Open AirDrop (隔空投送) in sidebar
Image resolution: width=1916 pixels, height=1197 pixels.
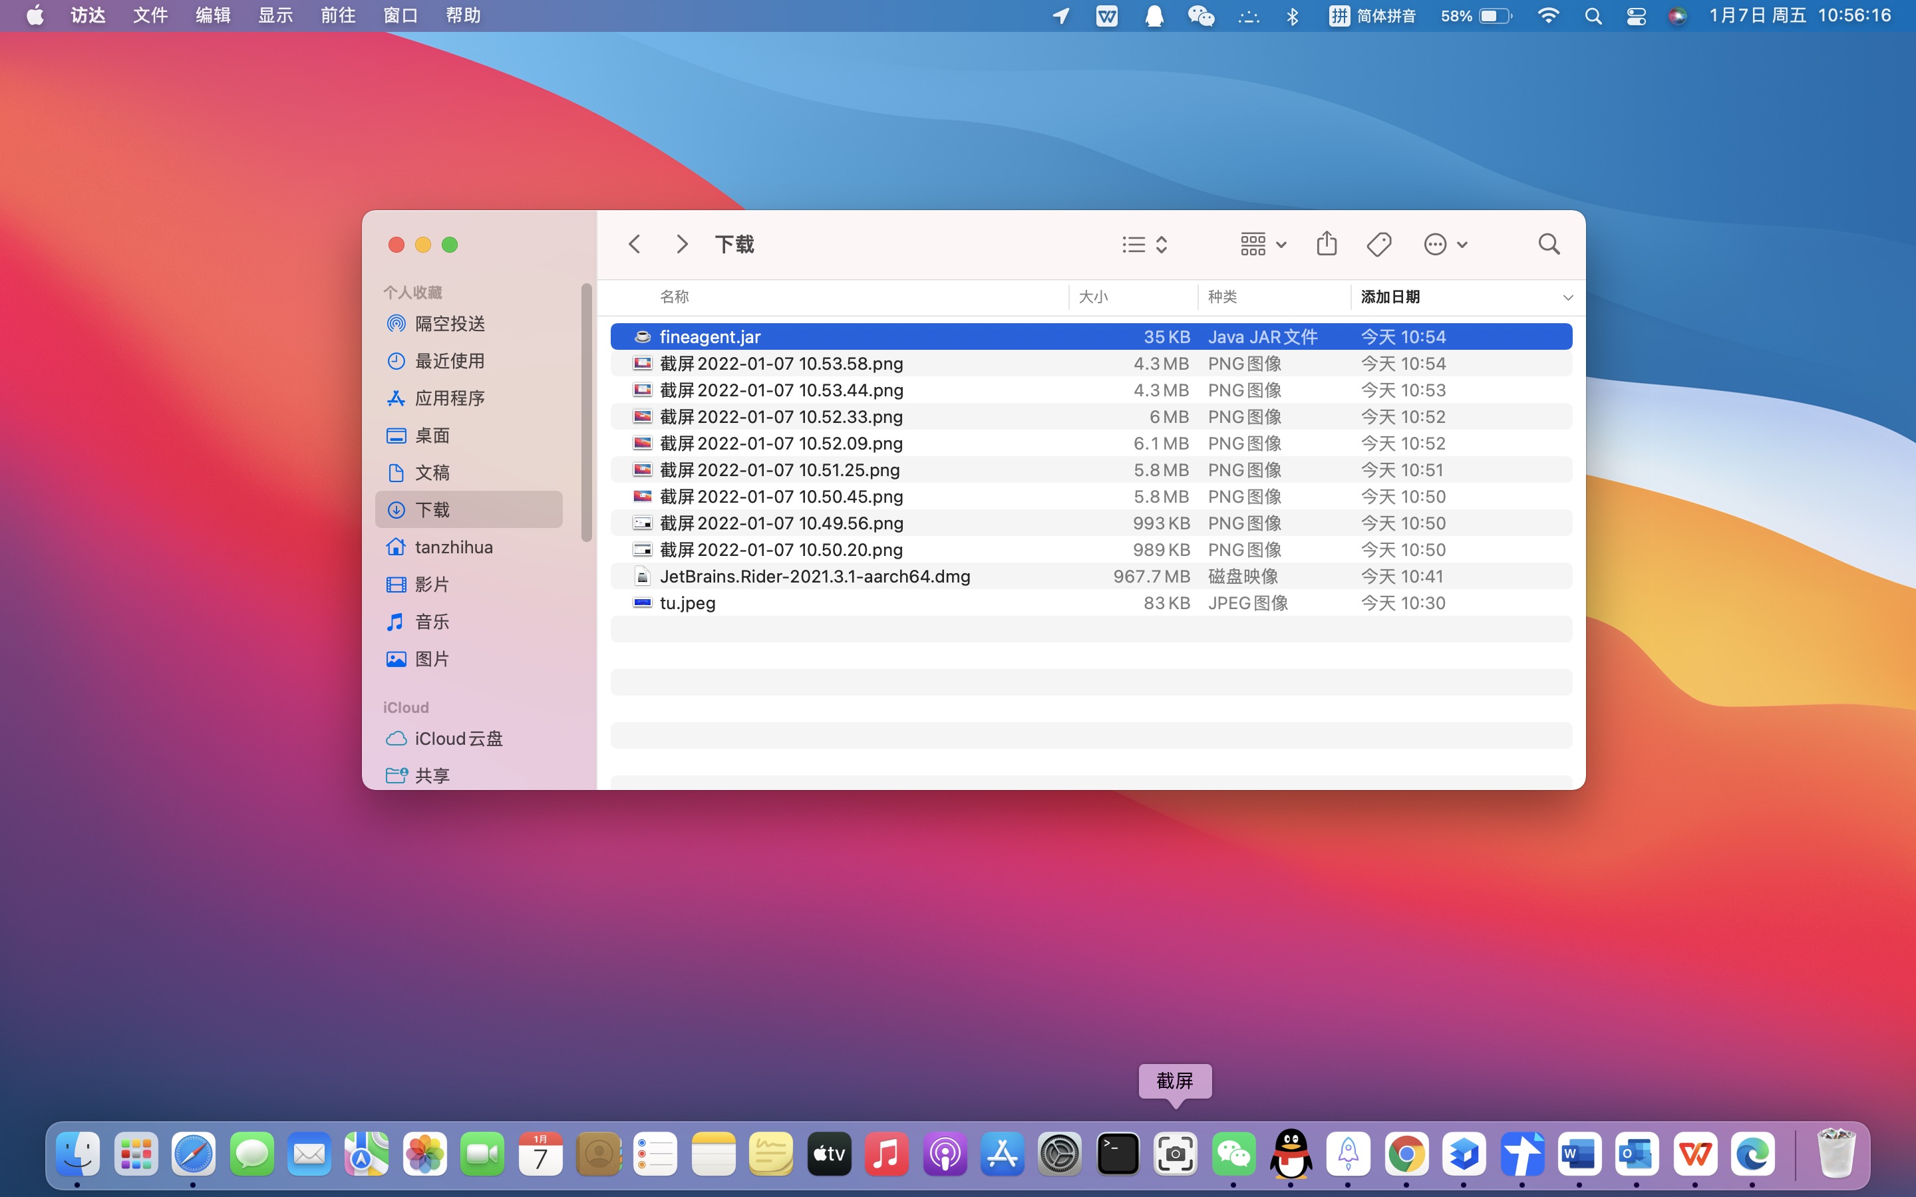pyautogui.click(x=449, y=324)
